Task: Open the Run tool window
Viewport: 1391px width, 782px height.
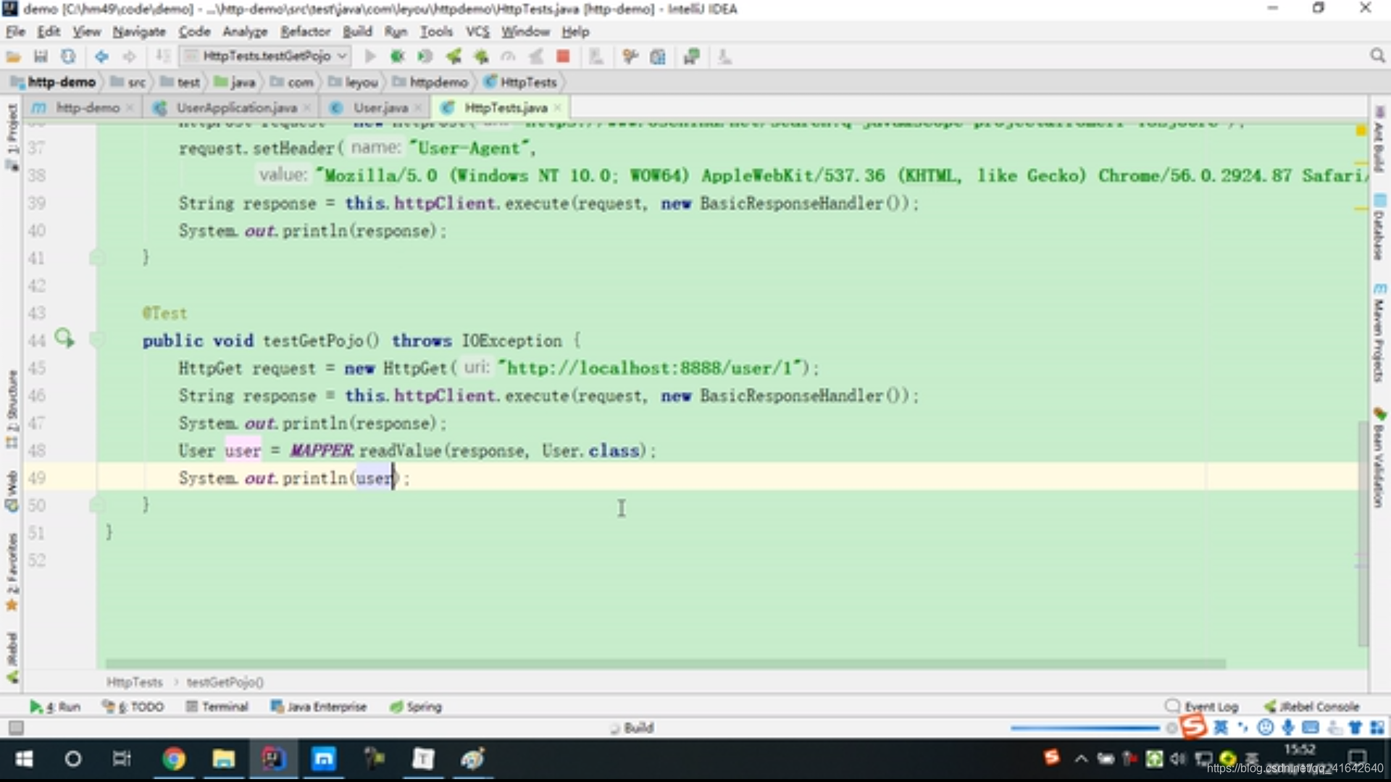Action: (x=55, y=707)
